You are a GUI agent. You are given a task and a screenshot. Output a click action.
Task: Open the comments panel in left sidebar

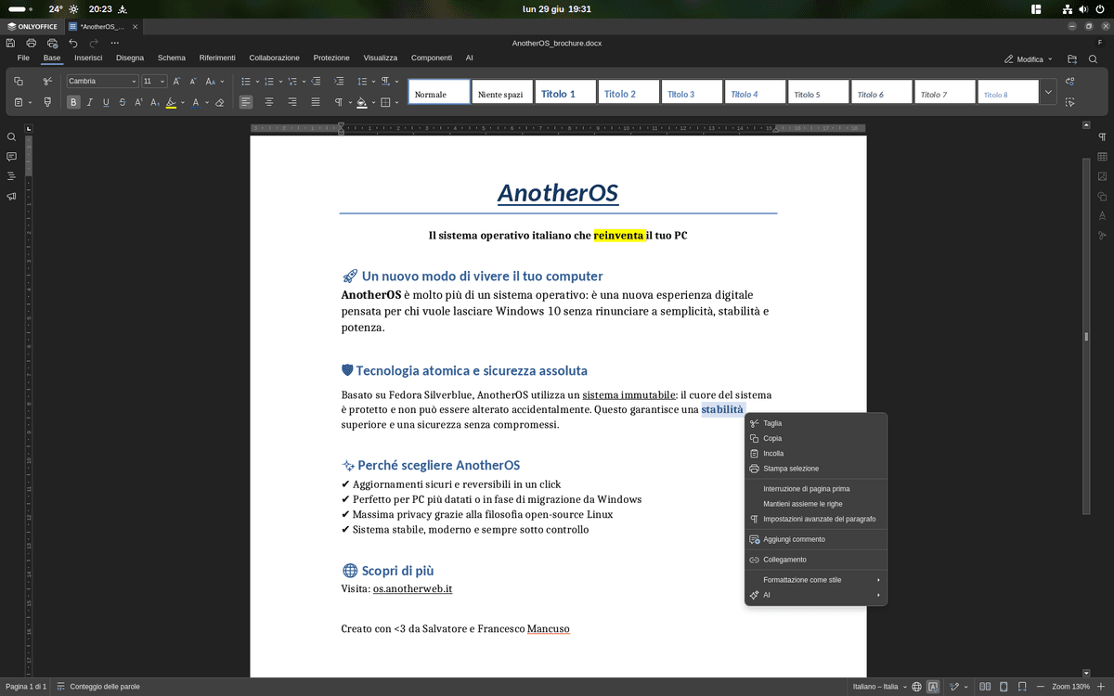tap(12, 157)
